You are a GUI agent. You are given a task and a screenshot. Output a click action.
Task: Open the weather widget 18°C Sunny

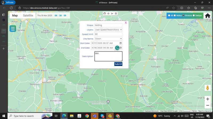pos(162,116)
